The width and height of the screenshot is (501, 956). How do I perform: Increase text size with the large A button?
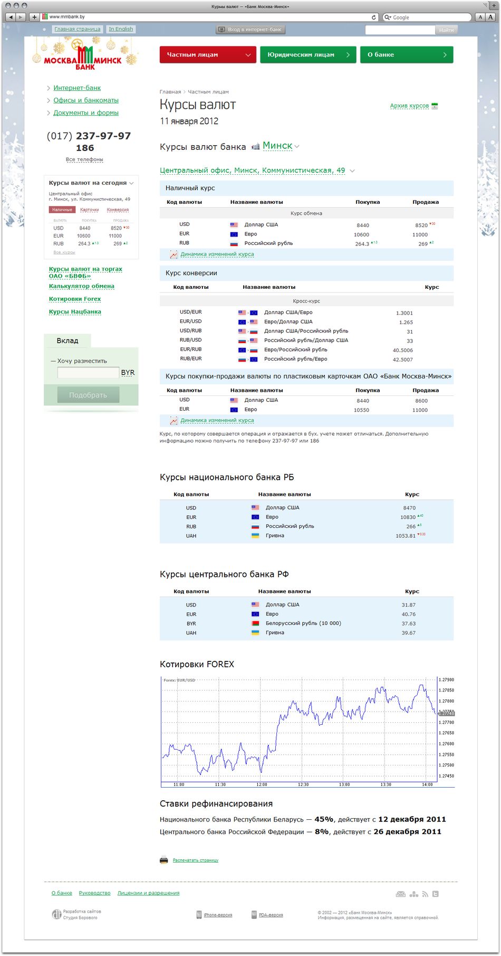pyautogui.click(x=490, y=17)
